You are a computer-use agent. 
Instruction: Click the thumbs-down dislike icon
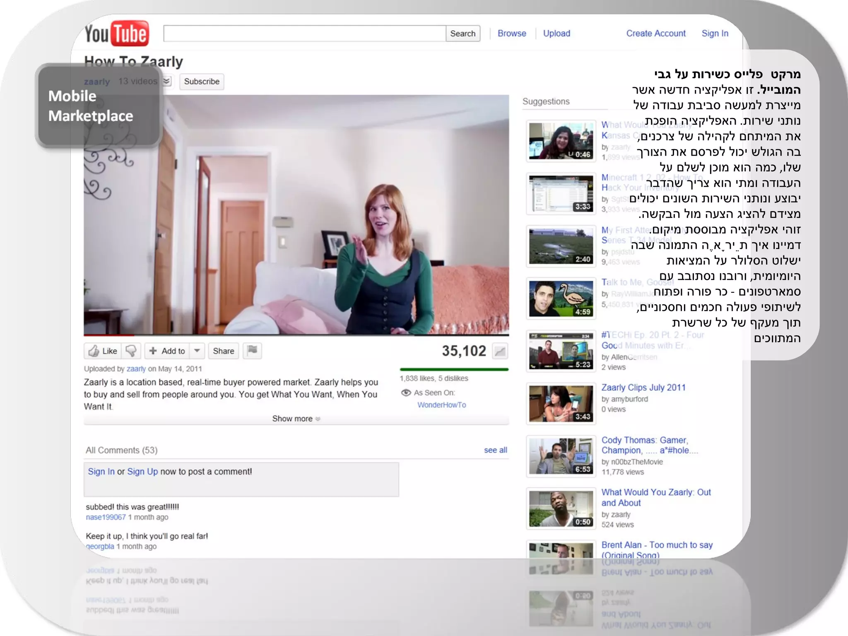[131, 351]
